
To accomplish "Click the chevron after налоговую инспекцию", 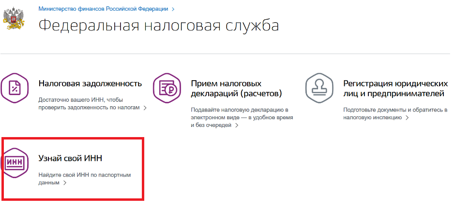I will (x=407, y=118).
